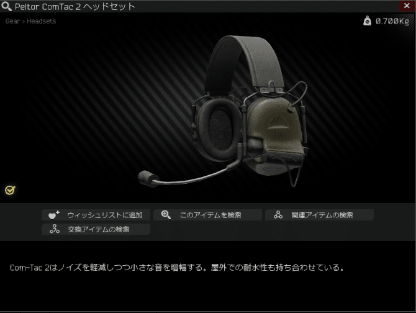Click the heart plus wishlist icon
Image resolution: width=416 pixels, height=313 pixels.
click(54, 215)
